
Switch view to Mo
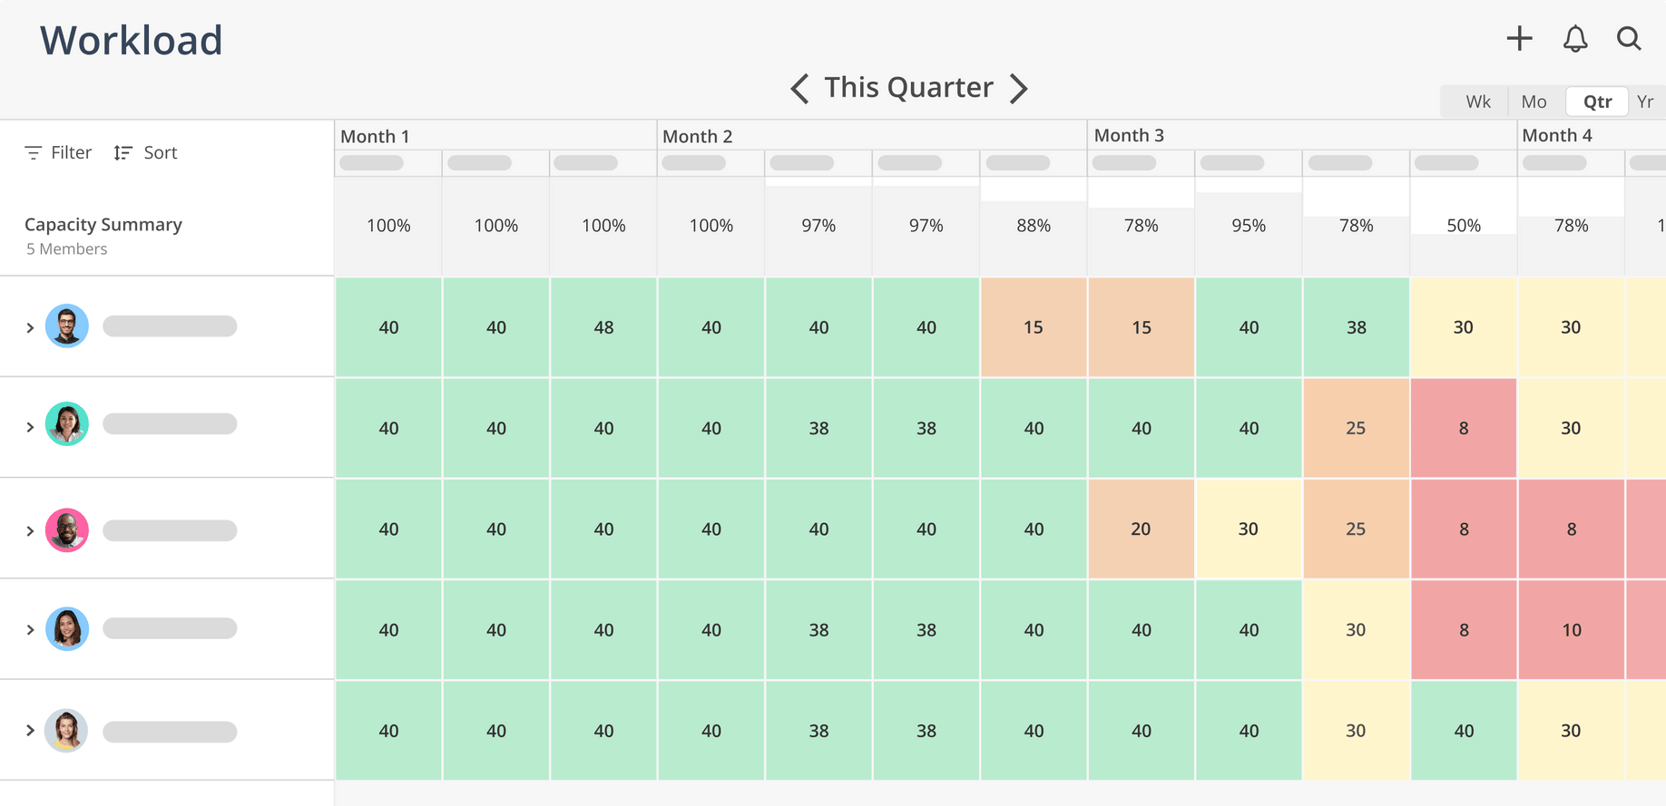[x=1534, y=102]
